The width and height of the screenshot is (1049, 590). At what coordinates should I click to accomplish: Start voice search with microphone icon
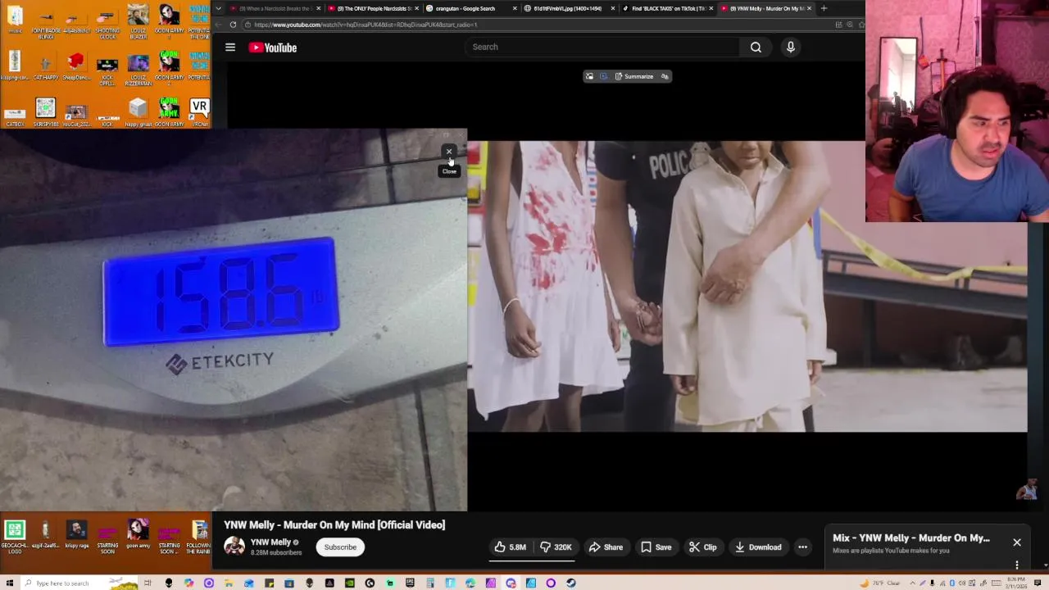coord(791,47)
